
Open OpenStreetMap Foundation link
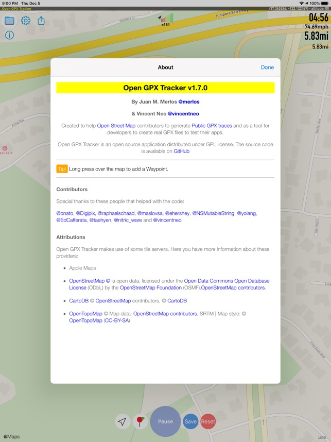[x=151, y=288]
